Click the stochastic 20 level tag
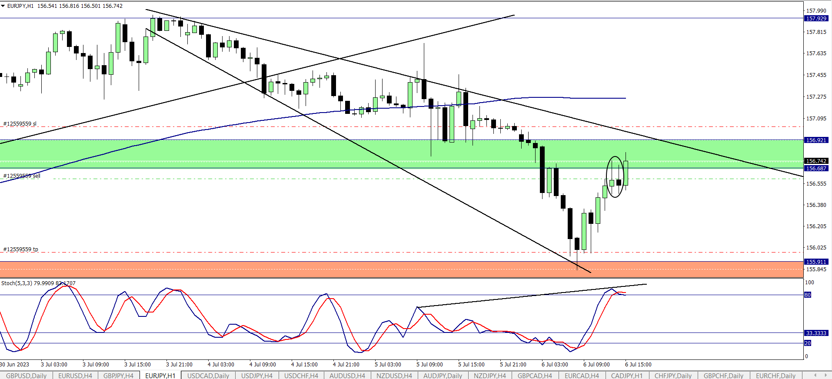Viewport: 832px width, 379px height. point(808,343)
